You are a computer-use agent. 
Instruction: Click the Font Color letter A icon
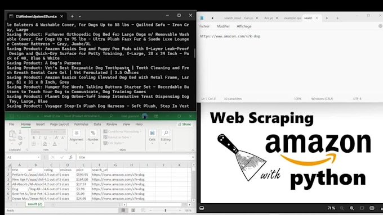click(x=55, y=144)
